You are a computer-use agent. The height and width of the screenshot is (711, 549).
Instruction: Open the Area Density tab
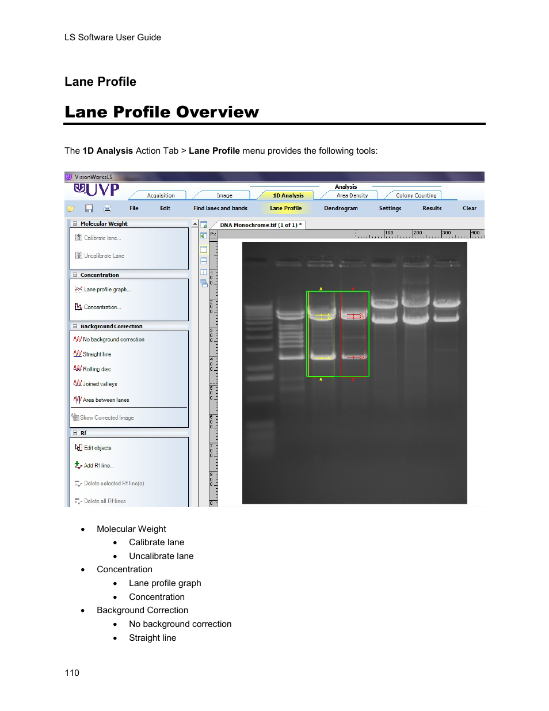coord(352,195)
